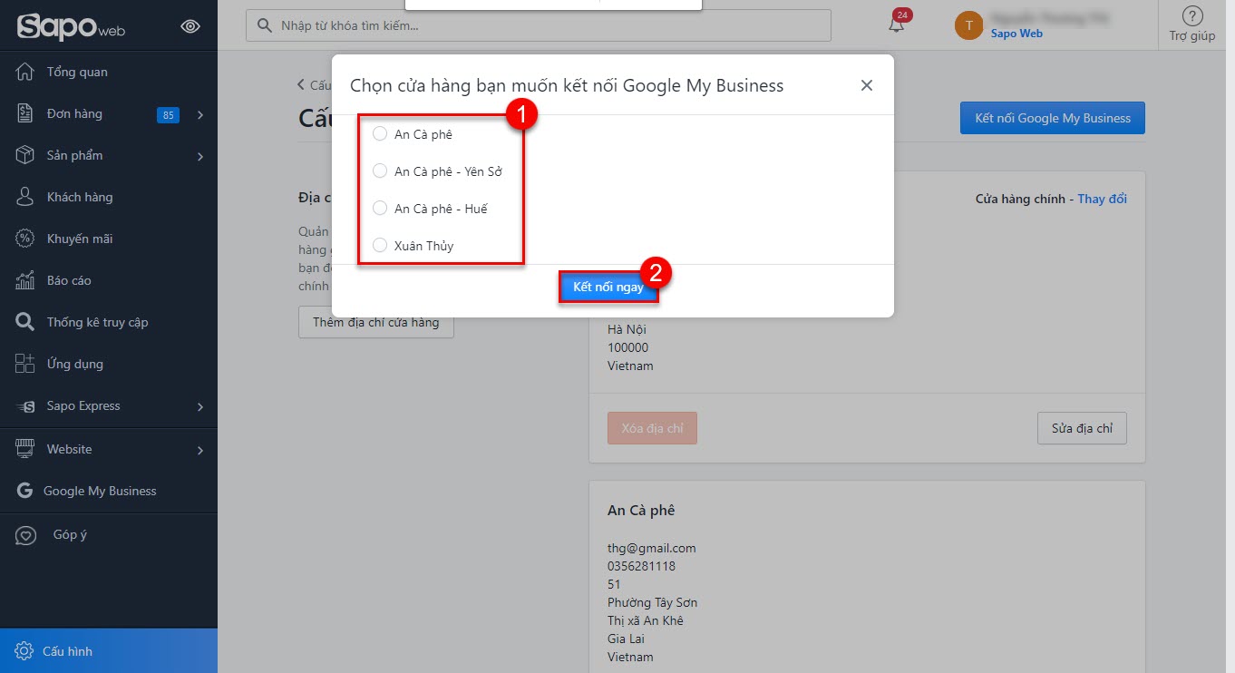Click the 85 orders badge

(168, 115)
